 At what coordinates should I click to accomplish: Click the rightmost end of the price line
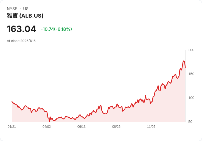(x=185, y=67)
